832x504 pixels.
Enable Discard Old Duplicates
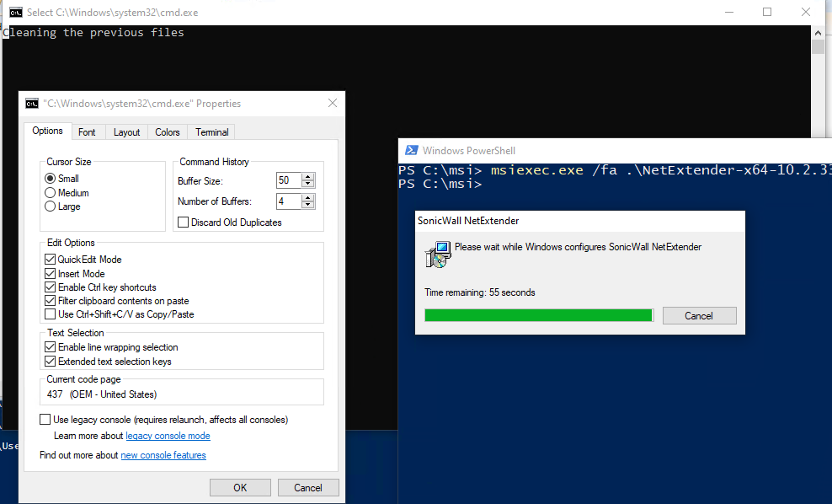(184, 223)
